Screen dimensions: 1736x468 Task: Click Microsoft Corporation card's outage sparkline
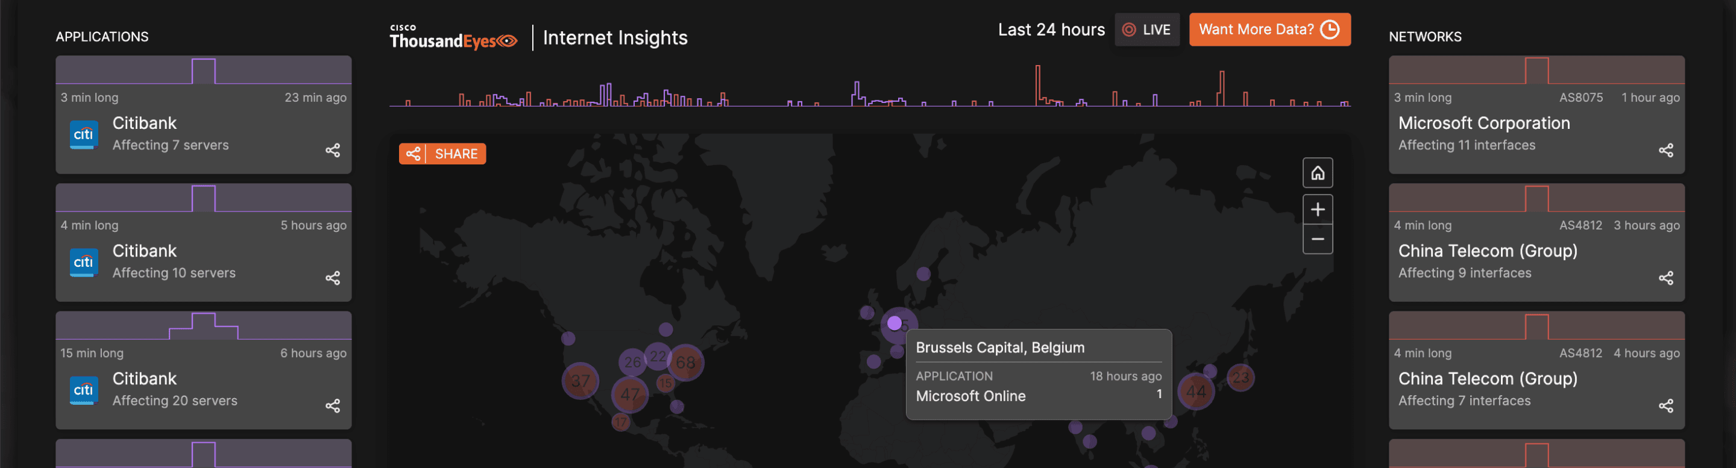pos(1536,70)
